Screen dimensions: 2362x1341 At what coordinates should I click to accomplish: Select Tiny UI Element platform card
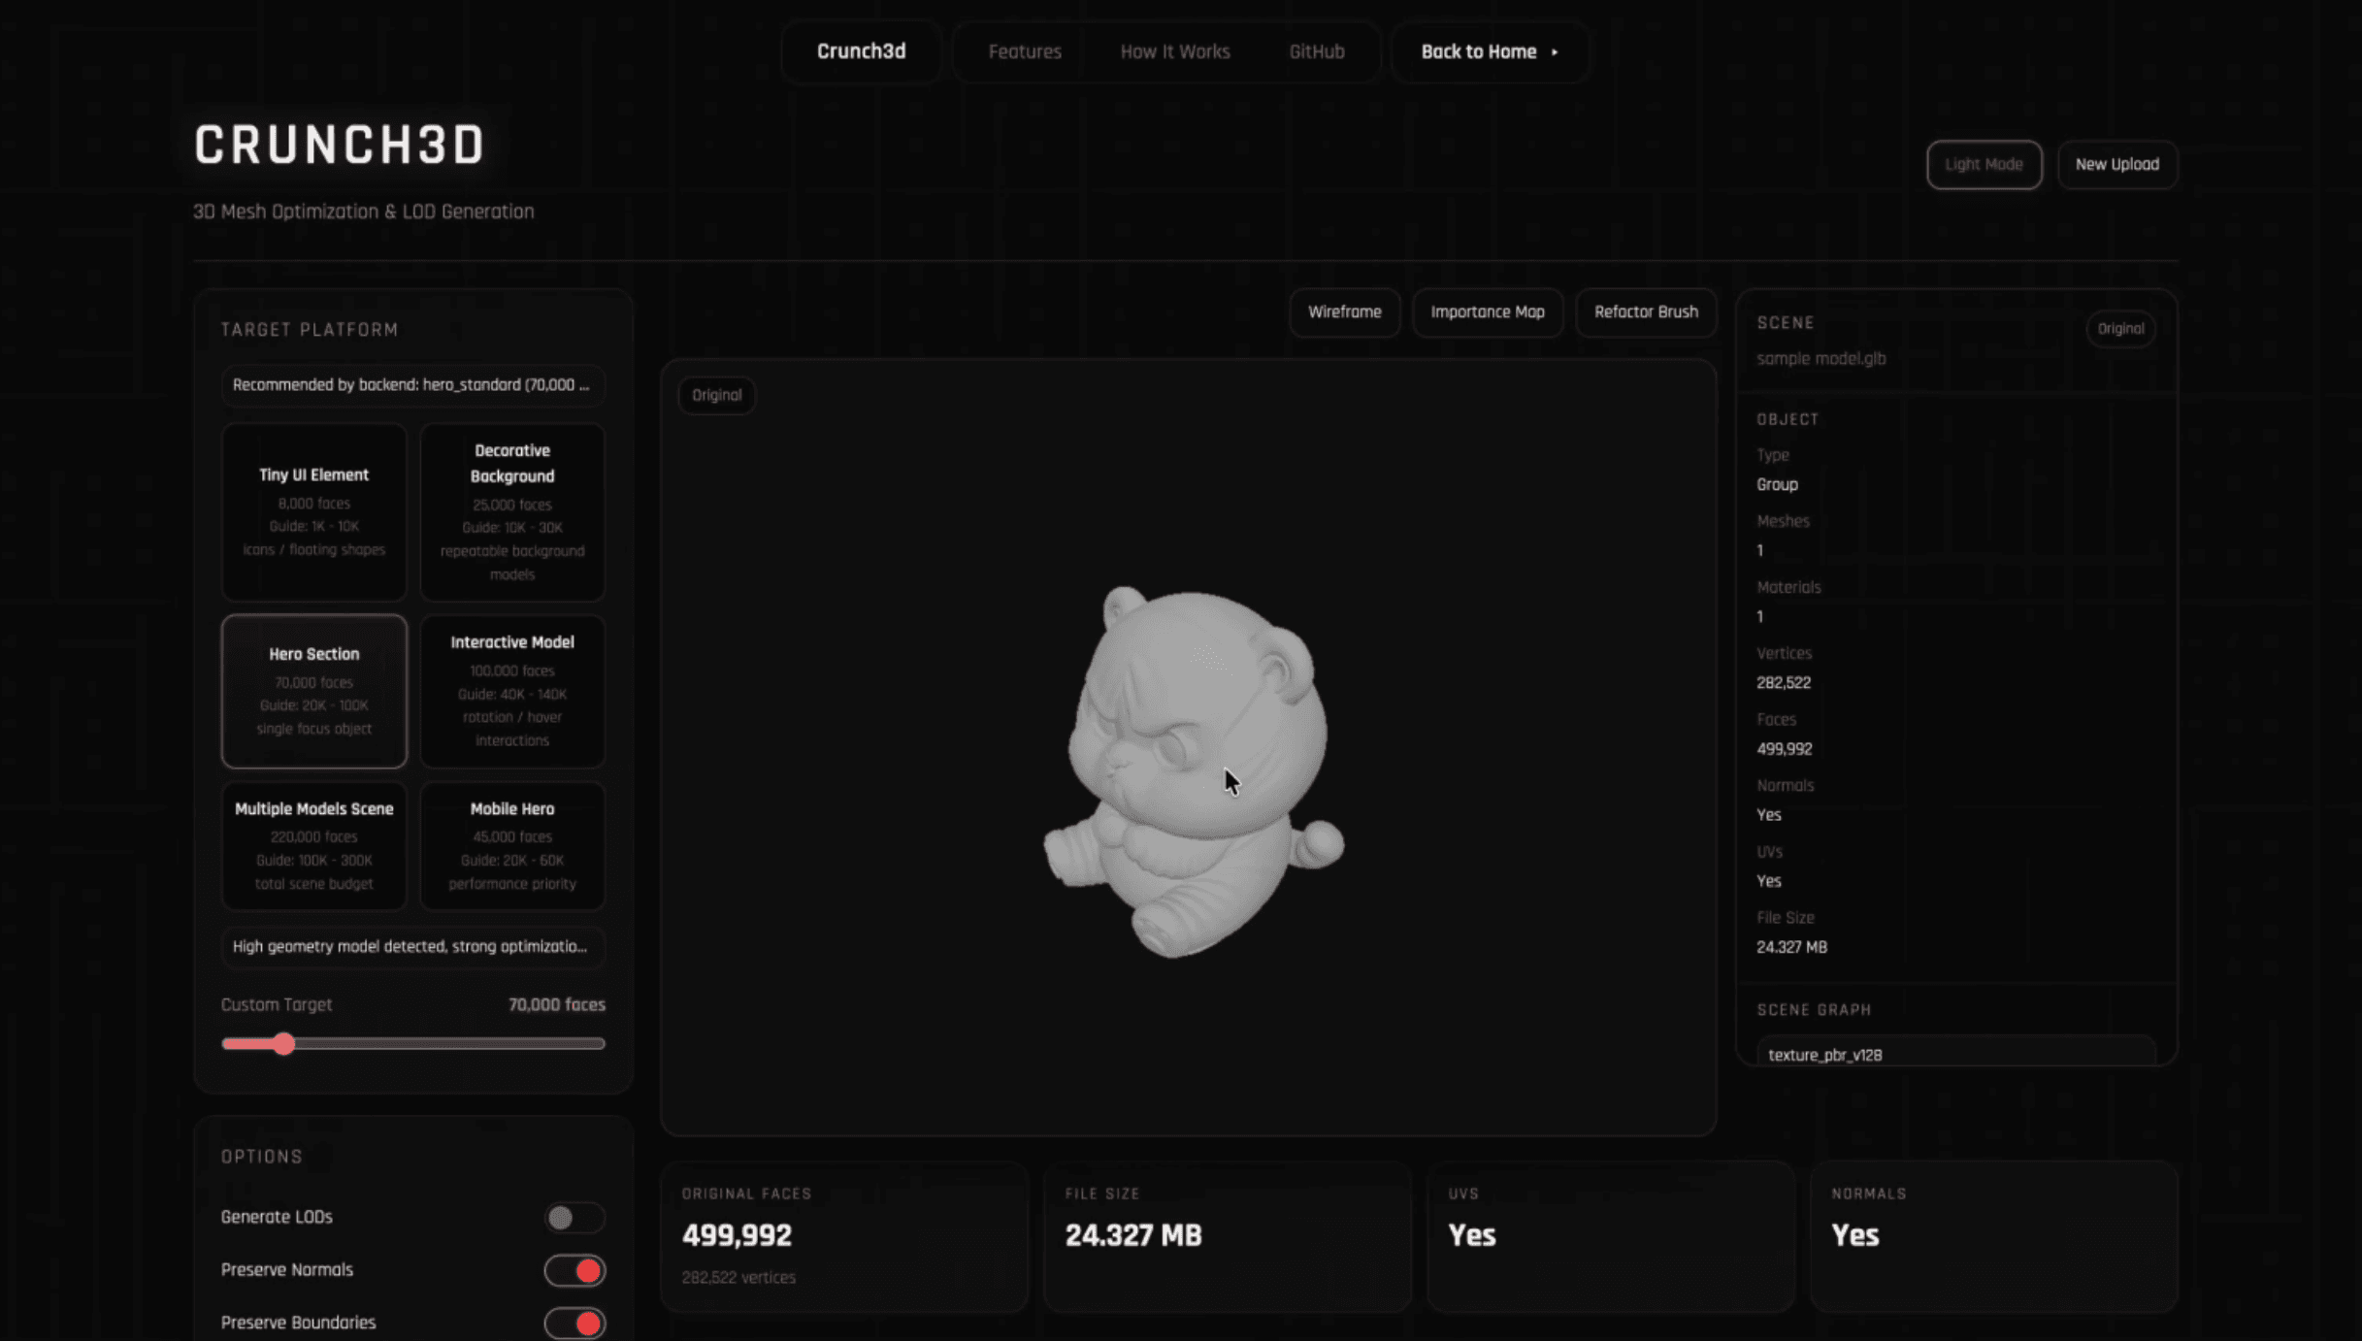pos(313,511)
